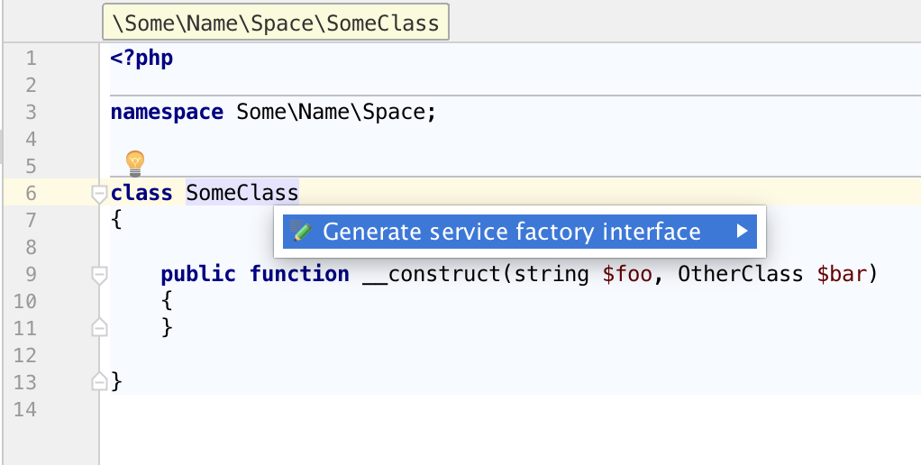This screenshot has height=465, width=921.
Task: Click the pencil icon in intention popup
Action: click(x=302, y=232)
